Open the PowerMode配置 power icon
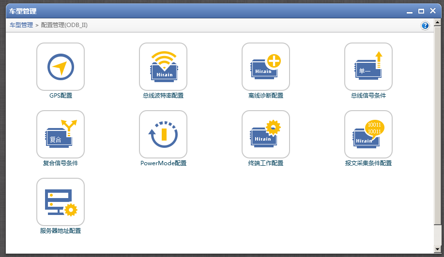Image resolution: width=444 pixels, height=257 pixels. point(163,134)
